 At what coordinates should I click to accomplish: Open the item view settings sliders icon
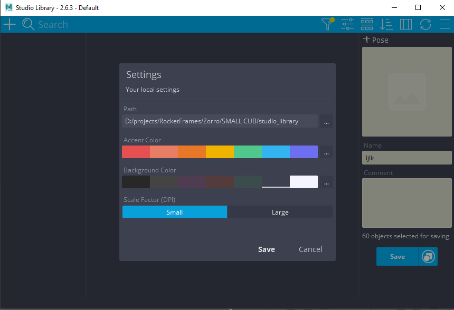click(347, 24)
